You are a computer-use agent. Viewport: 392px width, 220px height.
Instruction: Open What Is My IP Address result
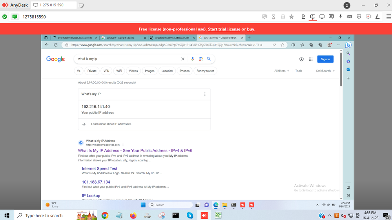(135, 150)
